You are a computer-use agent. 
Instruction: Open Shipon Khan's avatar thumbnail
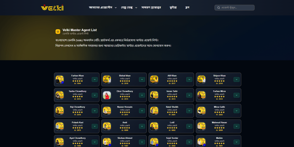(x=201, y=80)
